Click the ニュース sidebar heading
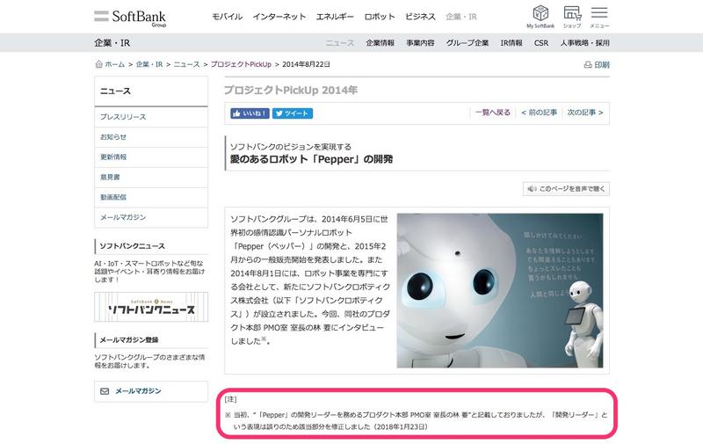Viewport: 703px width, 444px height. click(x=115, y=91)
